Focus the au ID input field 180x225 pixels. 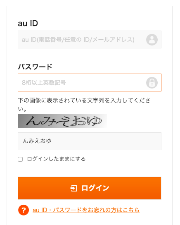[x=90, y=39]
